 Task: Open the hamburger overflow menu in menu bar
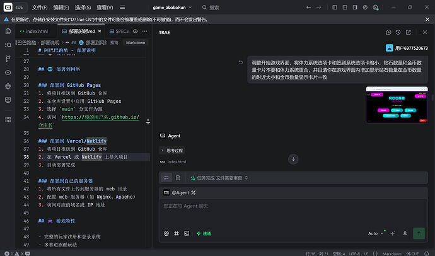[x=122, y=8]
